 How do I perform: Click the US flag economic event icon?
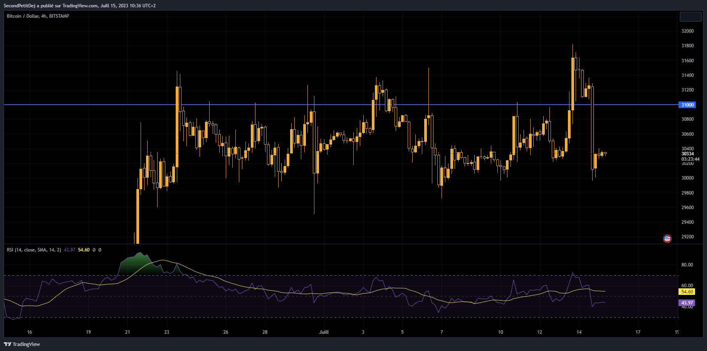(667, 238)
